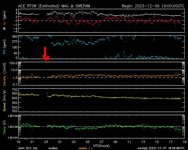Image resolution: width=188 pixels, height=150 pixels.
Task: Select the Speed (km/s) axis label
Action: [x=5, y=100]
